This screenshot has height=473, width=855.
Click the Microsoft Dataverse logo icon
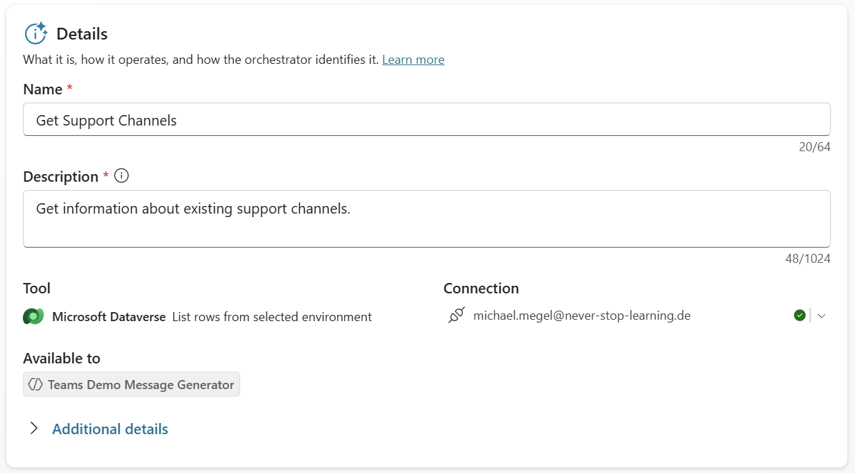[33, 316]
